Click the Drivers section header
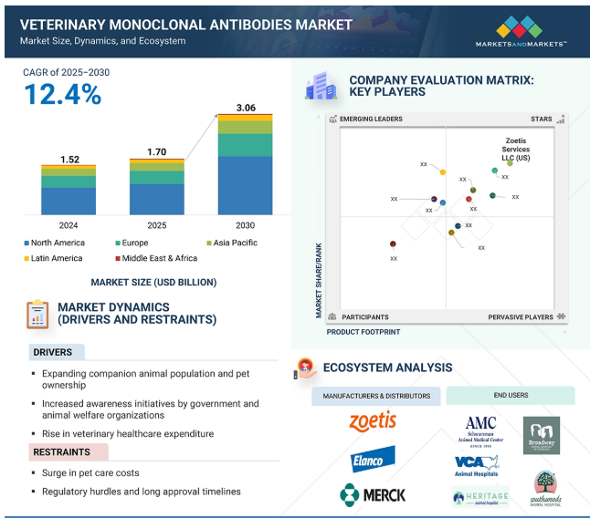590x518 pixels. tap(52, 352)
